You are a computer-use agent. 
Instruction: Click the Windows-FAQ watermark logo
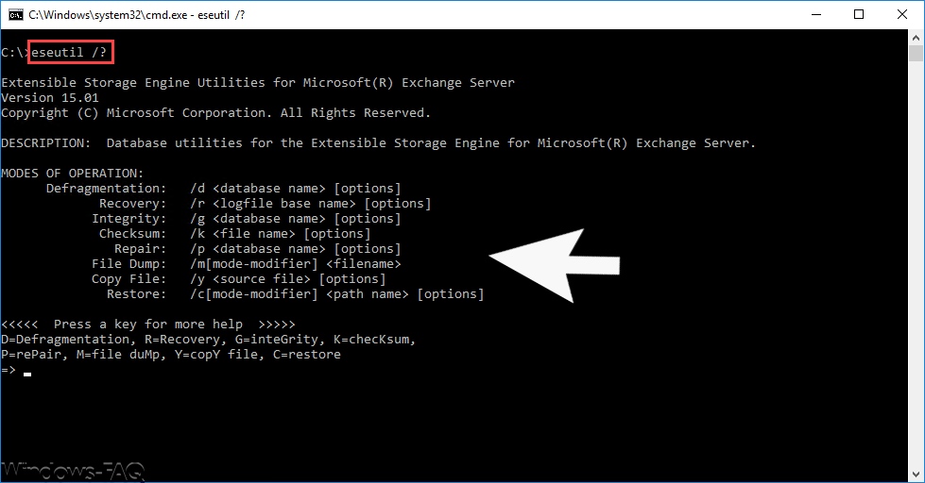[x=73, y=471]
